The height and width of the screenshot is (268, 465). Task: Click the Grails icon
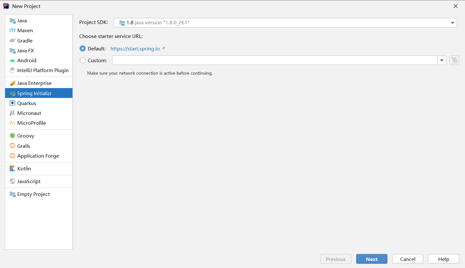coord(12,146)
